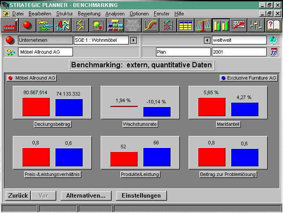The width and height of the screenshot is (283, 213).
Task: Step region back with left arrow
Action: [207, 40]
